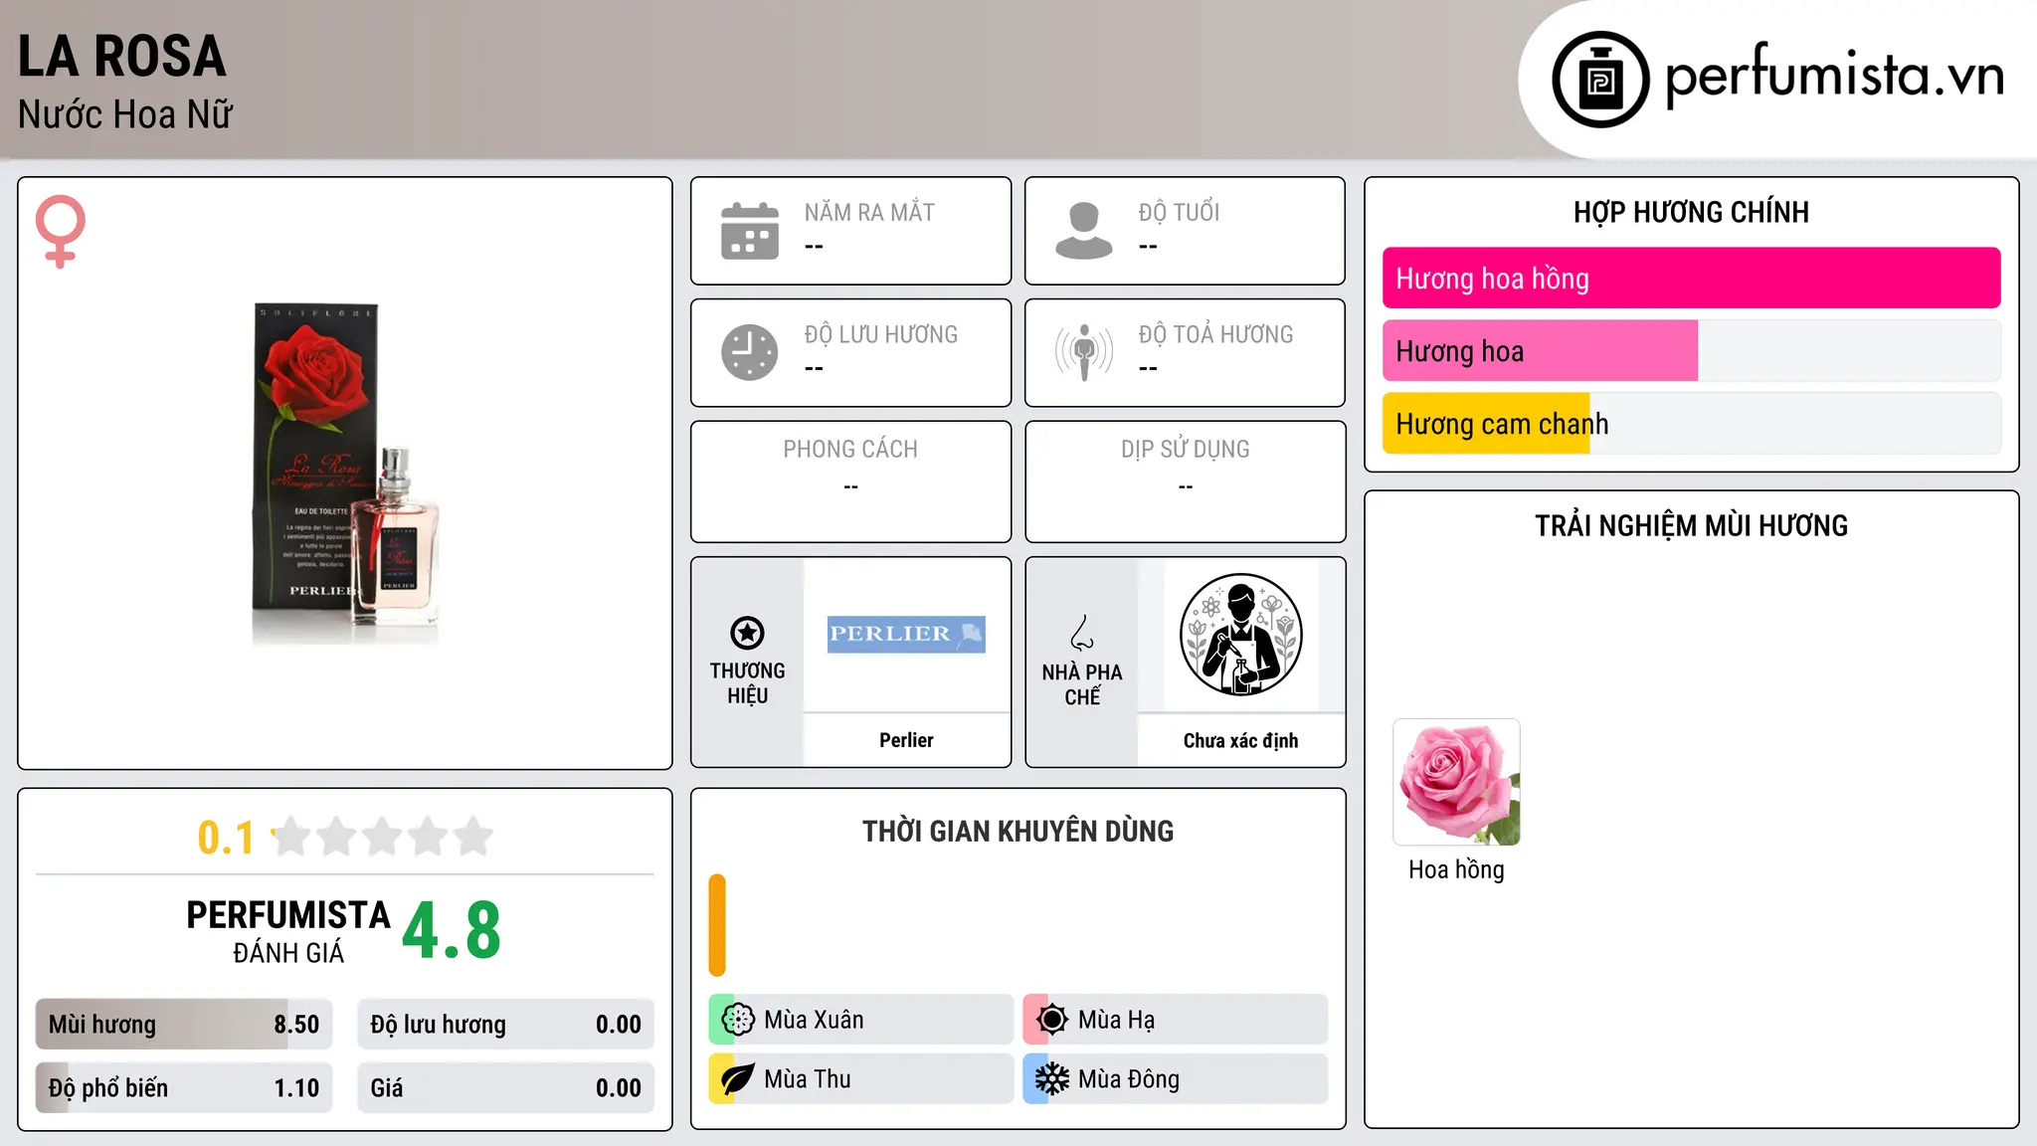Image resolution: width=2037 pixels, height=1146 pixels.
Task: Click the Hương cam chanh accord bar
Action: click(x=1691, y=424)
